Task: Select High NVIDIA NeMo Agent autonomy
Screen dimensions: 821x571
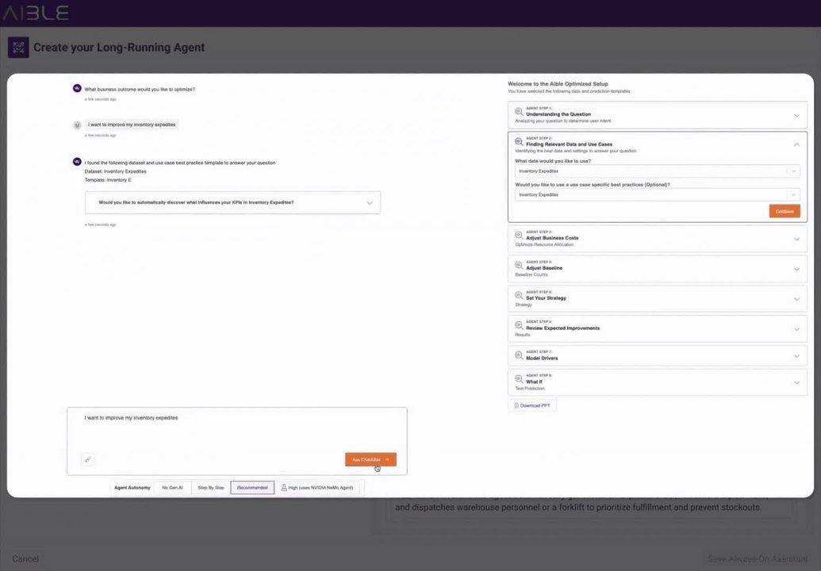Action: [x=317, y=488]
